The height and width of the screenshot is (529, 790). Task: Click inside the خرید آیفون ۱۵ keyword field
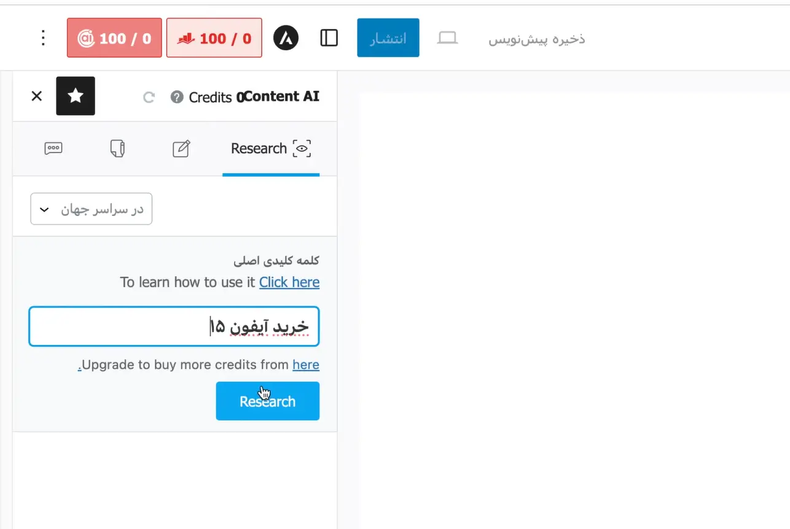coord(174,326)
